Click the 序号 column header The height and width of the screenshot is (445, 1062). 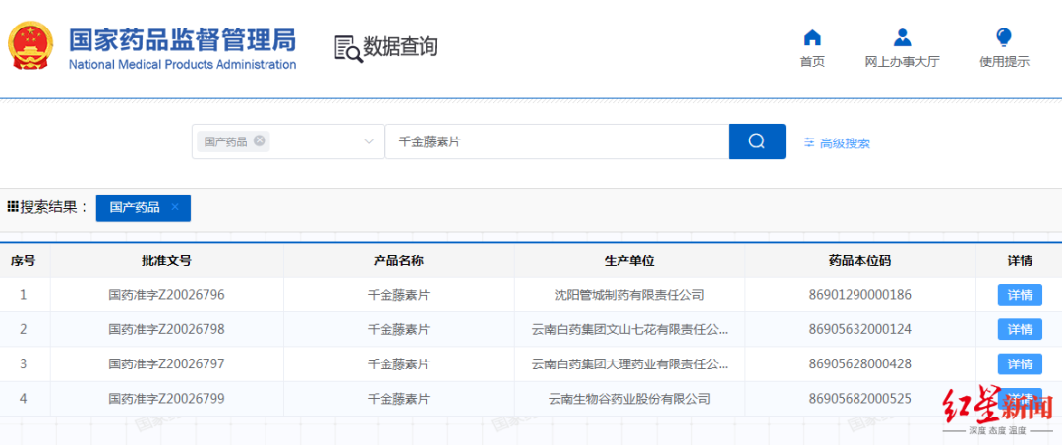[x=23, y=261]
